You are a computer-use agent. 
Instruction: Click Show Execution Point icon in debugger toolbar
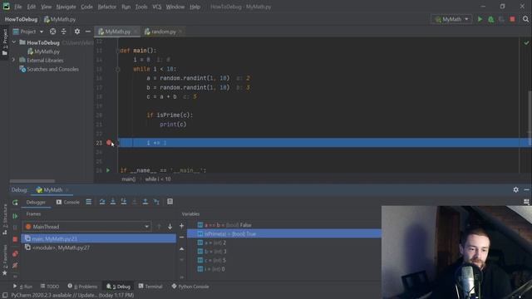[x=89, y=202]
